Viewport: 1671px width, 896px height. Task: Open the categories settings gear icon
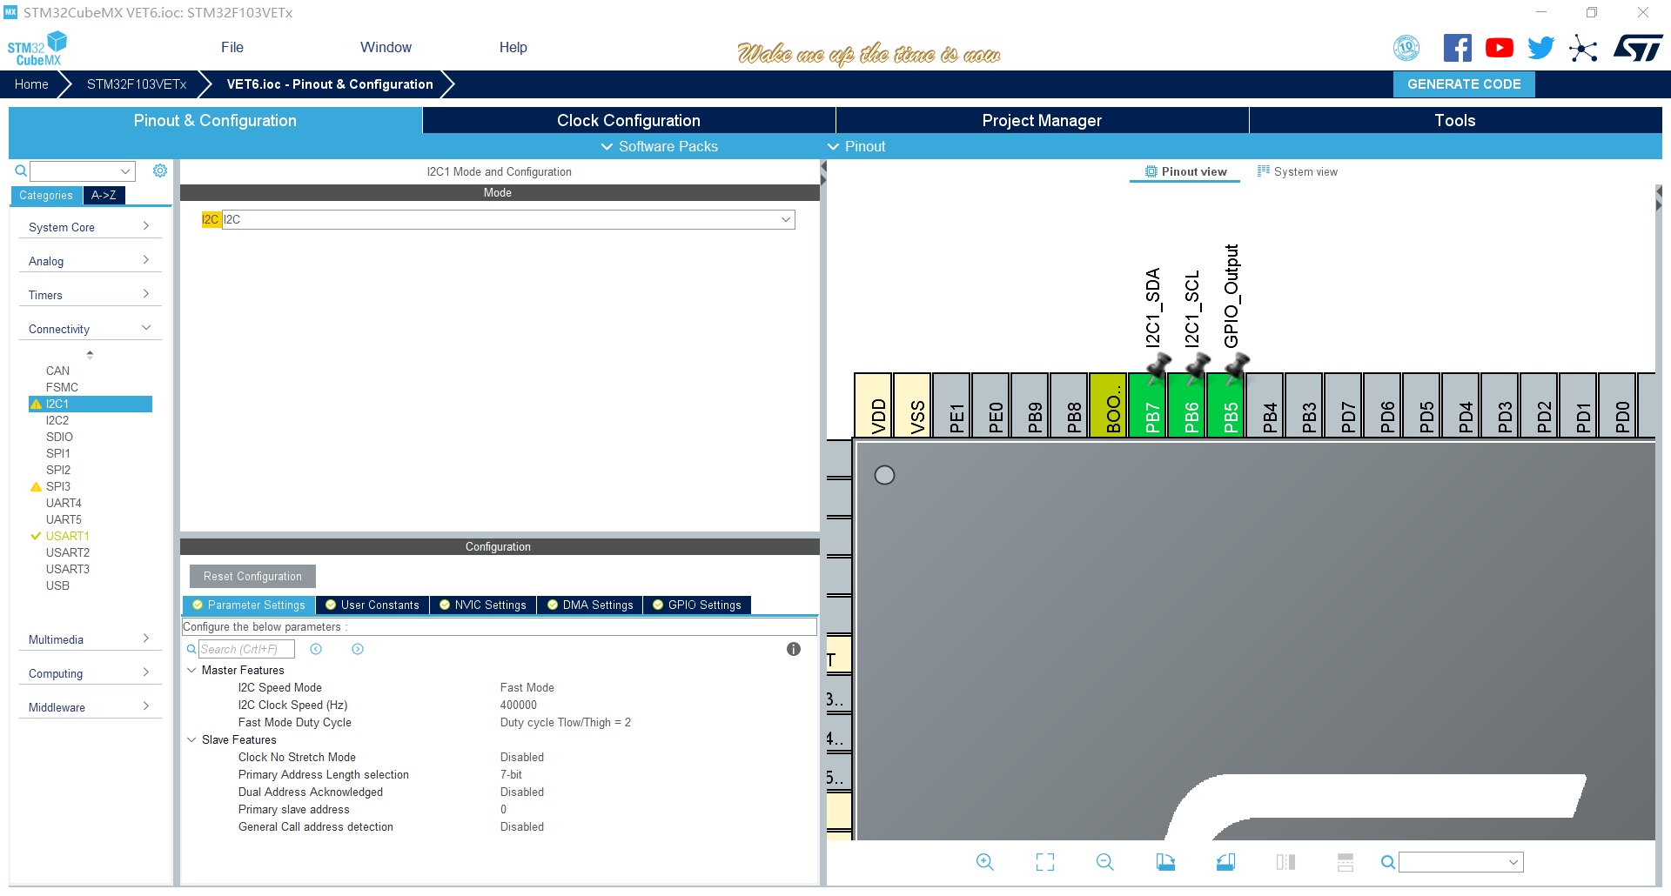160,171
